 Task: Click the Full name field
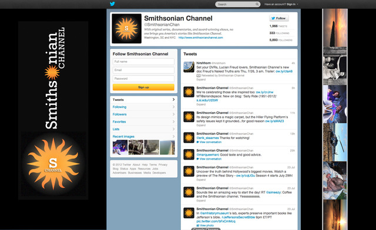coord(143,62)
